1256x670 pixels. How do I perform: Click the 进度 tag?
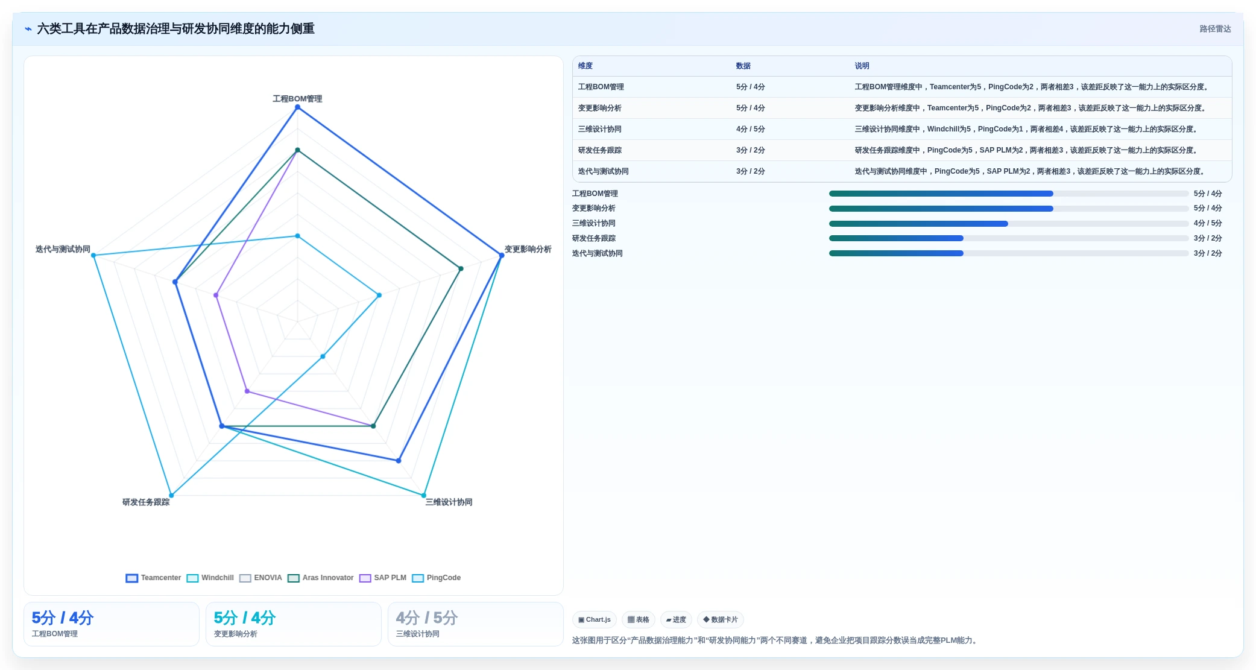point(676,619)
